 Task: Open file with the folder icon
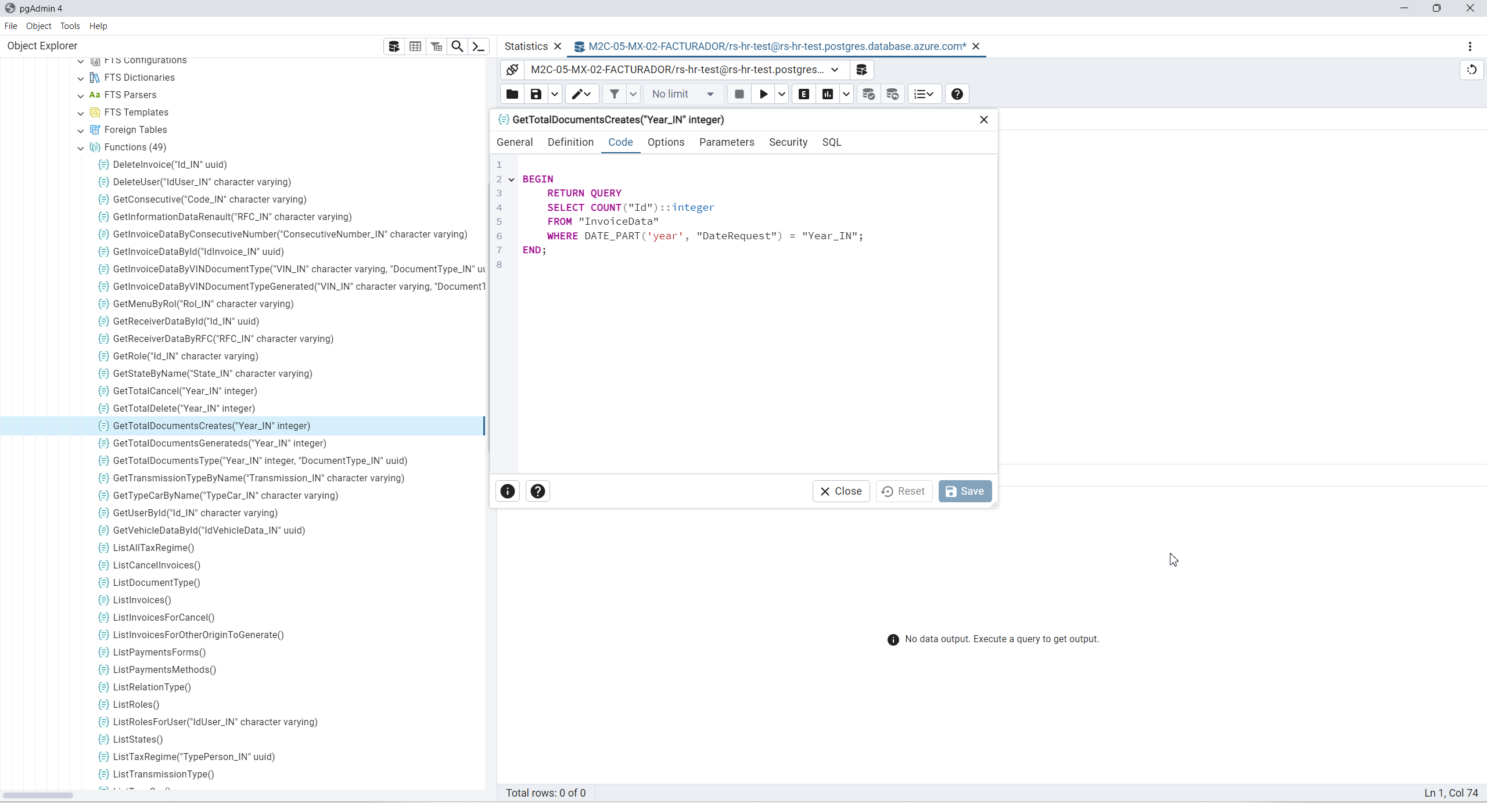point(512,94)
